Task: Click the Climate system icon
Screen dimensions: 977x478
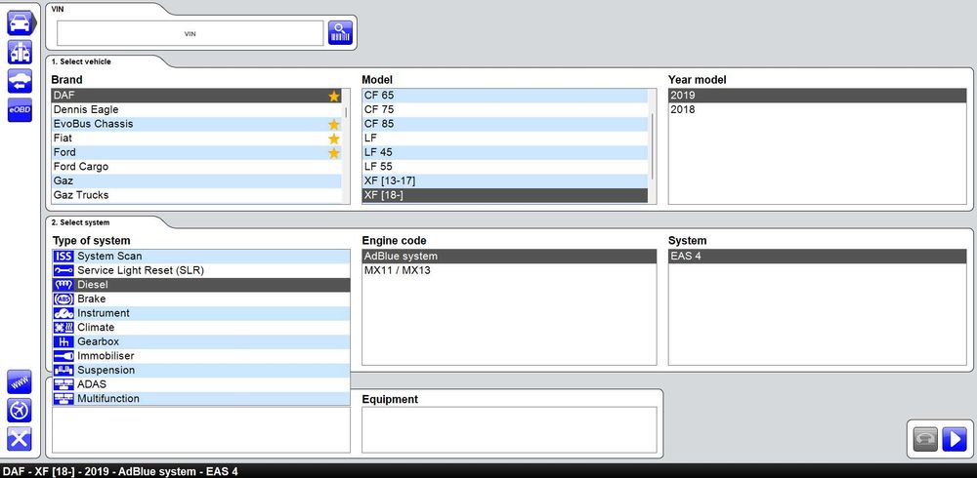Action: click(x=64, y=328)
